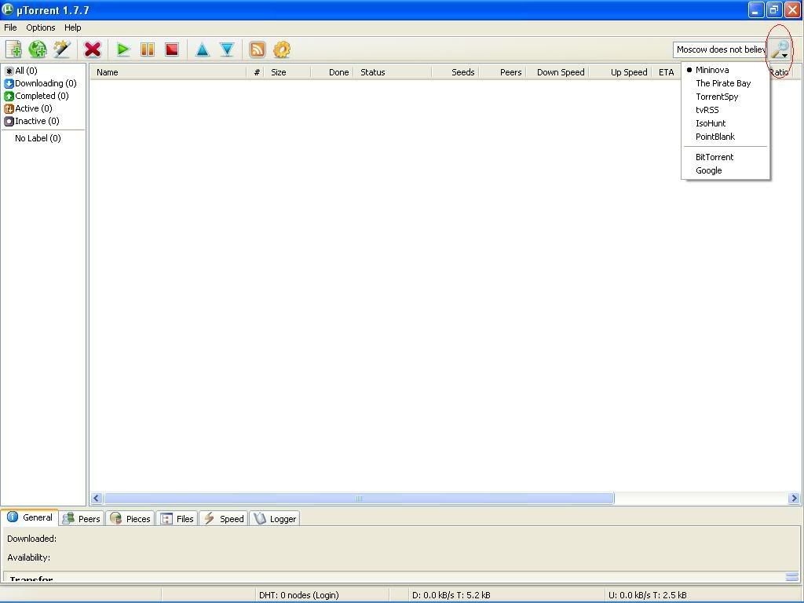Click the red X Remove torrent icon

[93, 49]
